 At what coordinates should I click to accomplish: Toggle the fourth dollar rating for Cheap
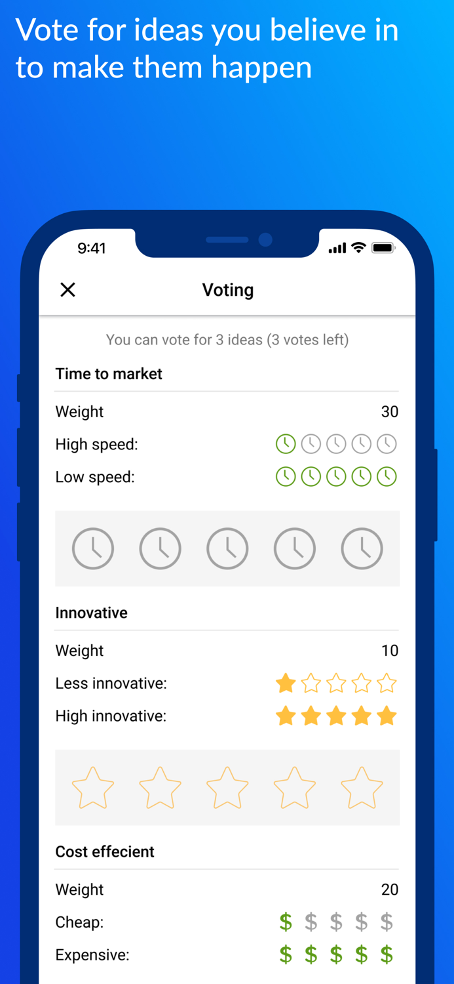tap(361, 922)
